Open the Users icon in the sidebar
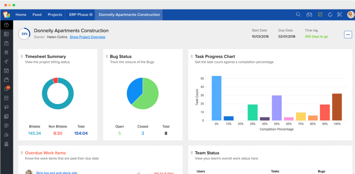This screenshot has width=355, height=174. tap(6, 135)
